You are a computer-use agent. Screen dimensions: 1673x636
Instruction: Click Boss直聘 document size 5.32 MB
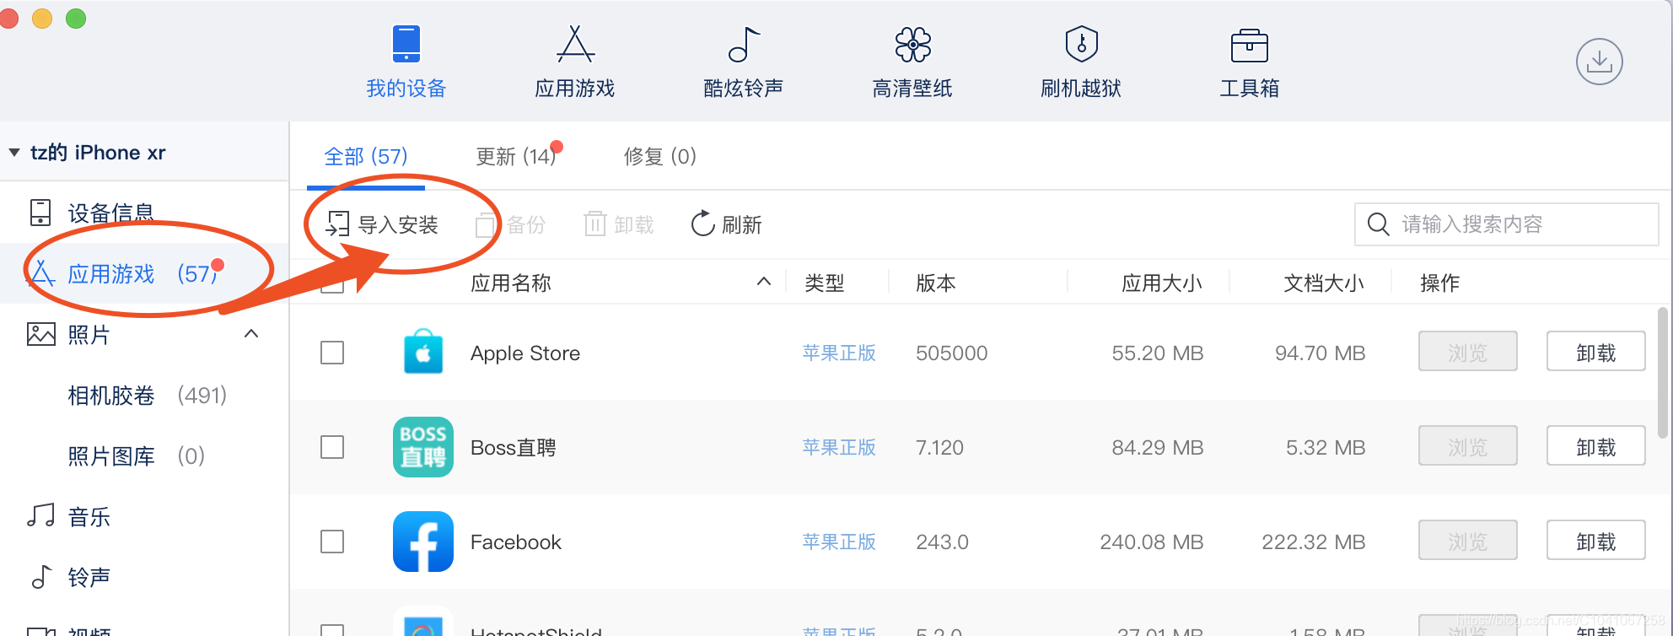click(1326, 447)
